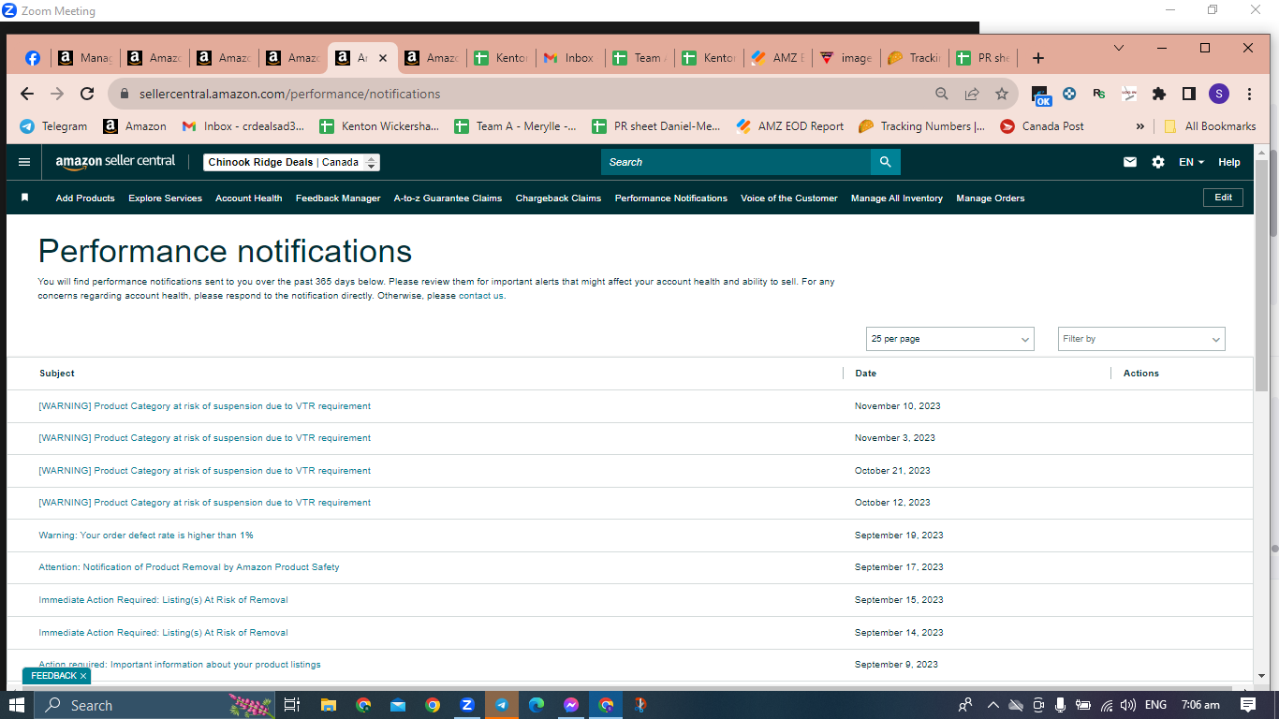This screenshot has height=719, width=1279.
Task: Open the EN language dropdown
Action: (1191, 162)
